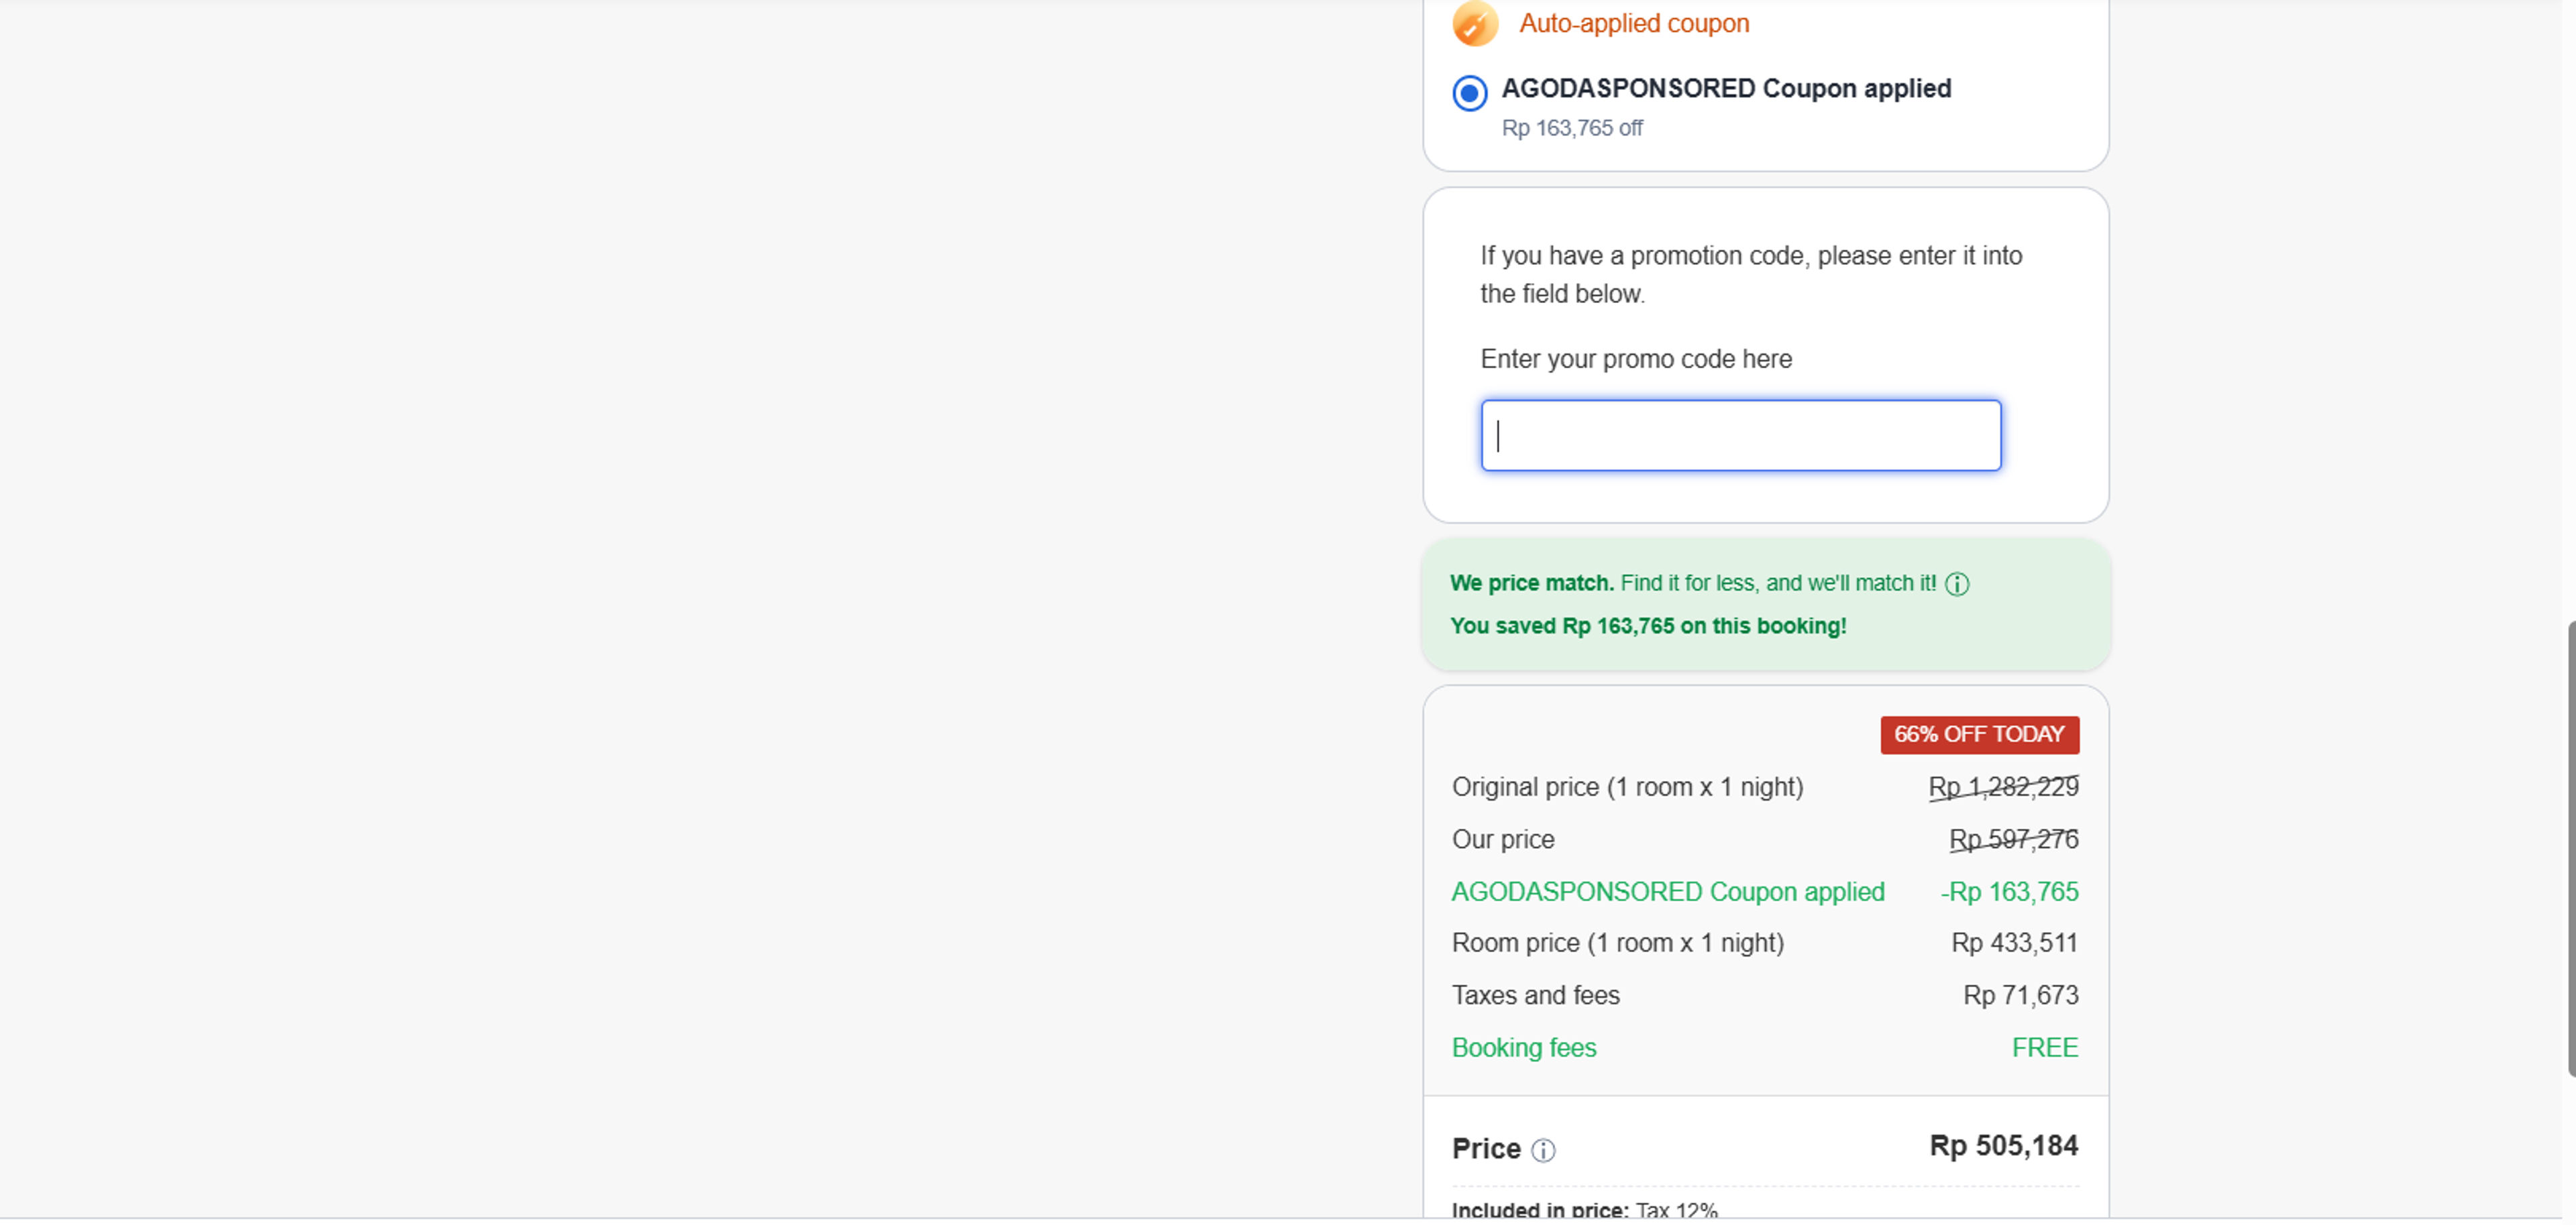2576x1225 pixels.
Task: Click the "Enter your promo code here" label
Action: point(1636,359)
